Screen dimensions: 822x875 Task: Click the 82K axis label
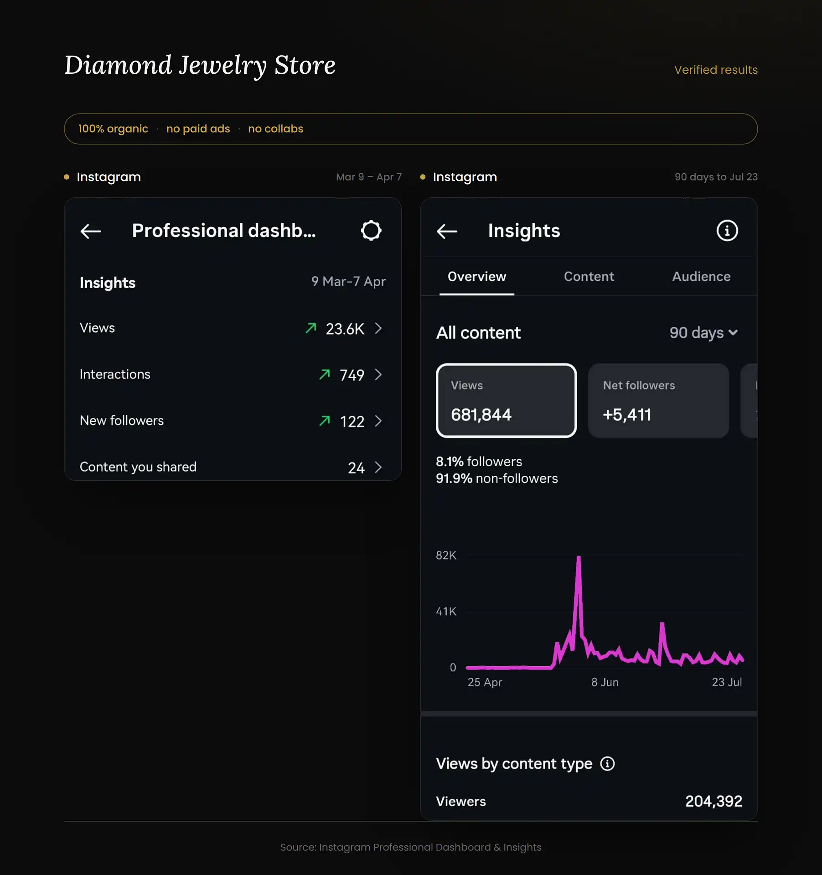pos(446,555)
